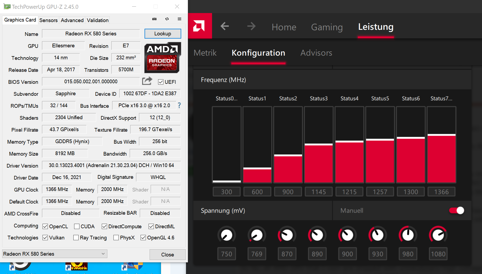The height and width of the screenshot is (274, 482).
Task: Go to the Home tab in Radeon Software
Action: [x=284, y=27]
